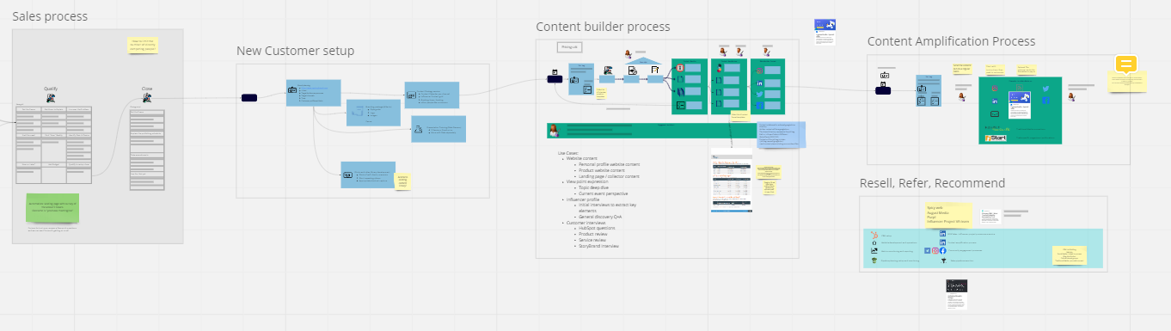Select the yellow sticky beside the bottom blue card
Viewport: 1171px width, 331px height.
coord(402,181)
